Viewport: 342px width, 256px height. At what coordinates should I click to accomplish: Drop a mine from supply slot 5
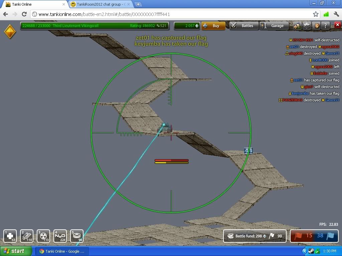(x=77, y=236)
